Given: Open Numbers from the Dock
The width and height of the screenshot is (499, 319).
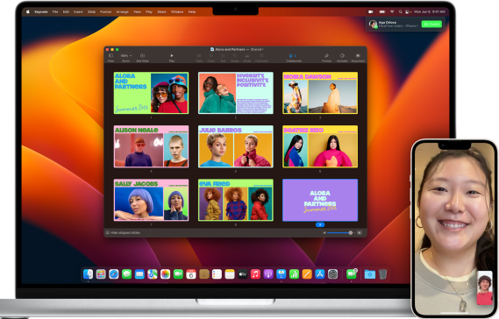Looking at the screenshot, I should tap(294, 273).
